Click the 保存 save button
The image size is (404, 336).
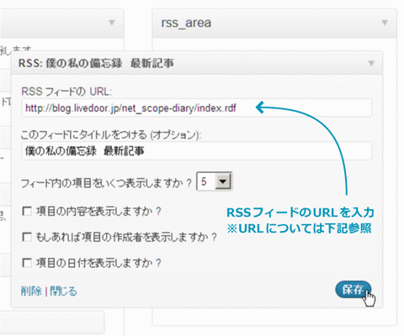353,290
